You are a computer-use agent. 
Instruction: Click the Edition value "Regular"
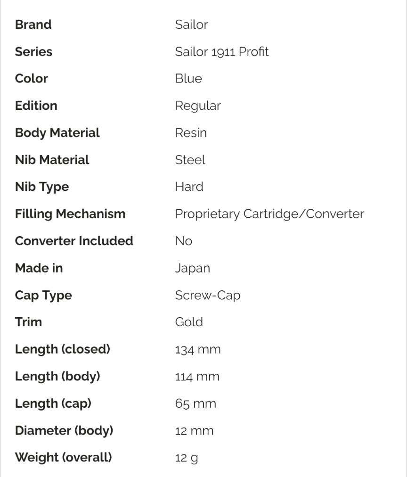pos(198,106)
